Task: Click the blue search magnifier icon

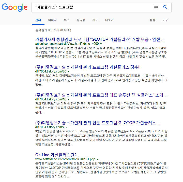Action: click(x=165, y=7)
